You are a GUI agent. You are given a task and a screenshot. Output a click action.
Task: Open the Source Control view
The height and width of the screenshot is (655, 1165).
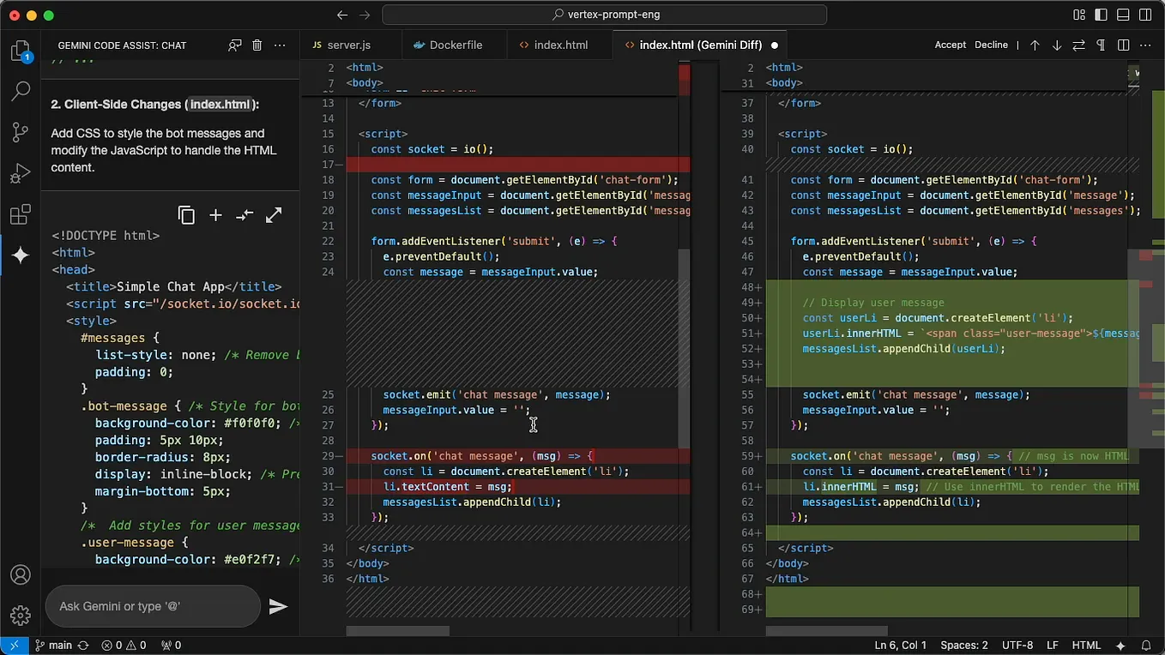click(x=20, y=130)
